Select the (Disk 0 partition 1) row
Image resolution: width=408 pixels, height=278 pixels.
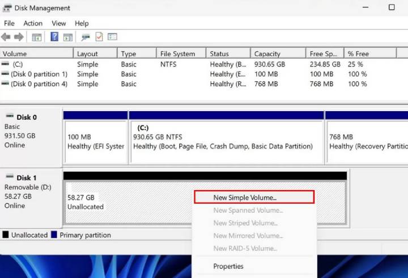pyautogui.click(x=198, y=74)
